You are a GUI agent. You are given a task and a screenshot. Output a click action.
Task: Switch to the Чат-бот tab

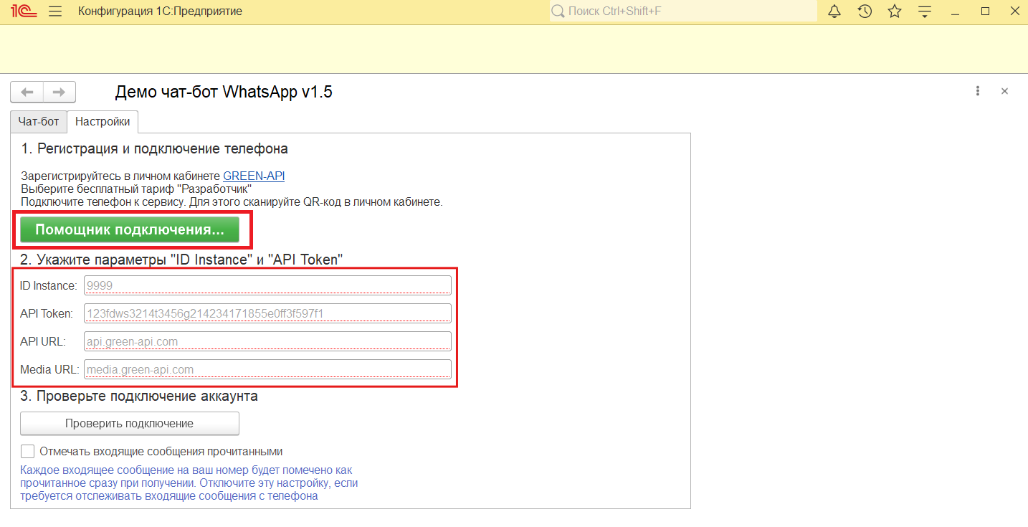(x=38, y=121)
